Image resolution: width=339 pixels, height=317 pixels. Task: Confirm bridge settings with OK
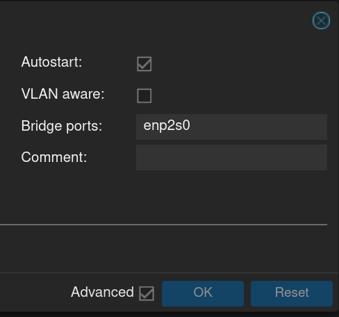203,293
